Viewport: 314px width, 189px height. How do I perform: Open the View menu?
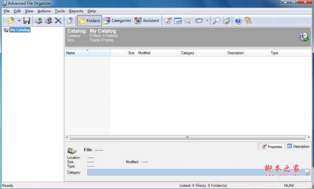pos(29,11)
